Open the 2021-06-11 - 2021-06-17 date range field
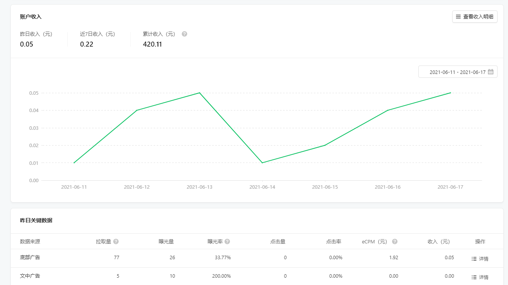The image size is (508, 285). (457, 72)
